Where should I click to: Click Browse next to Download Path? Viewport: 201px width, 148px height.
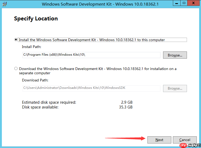[x=175, y=88]
